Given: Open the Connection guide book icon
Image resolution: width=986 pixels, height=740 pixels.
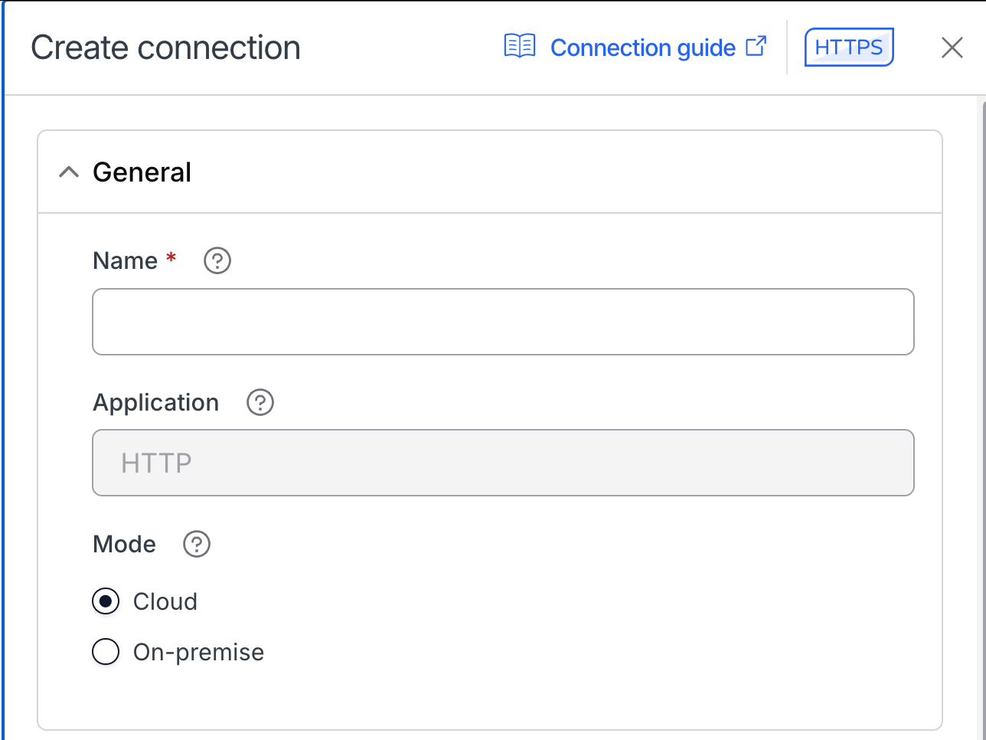Looking at the screenshot, I should click(x=520, y=47).
